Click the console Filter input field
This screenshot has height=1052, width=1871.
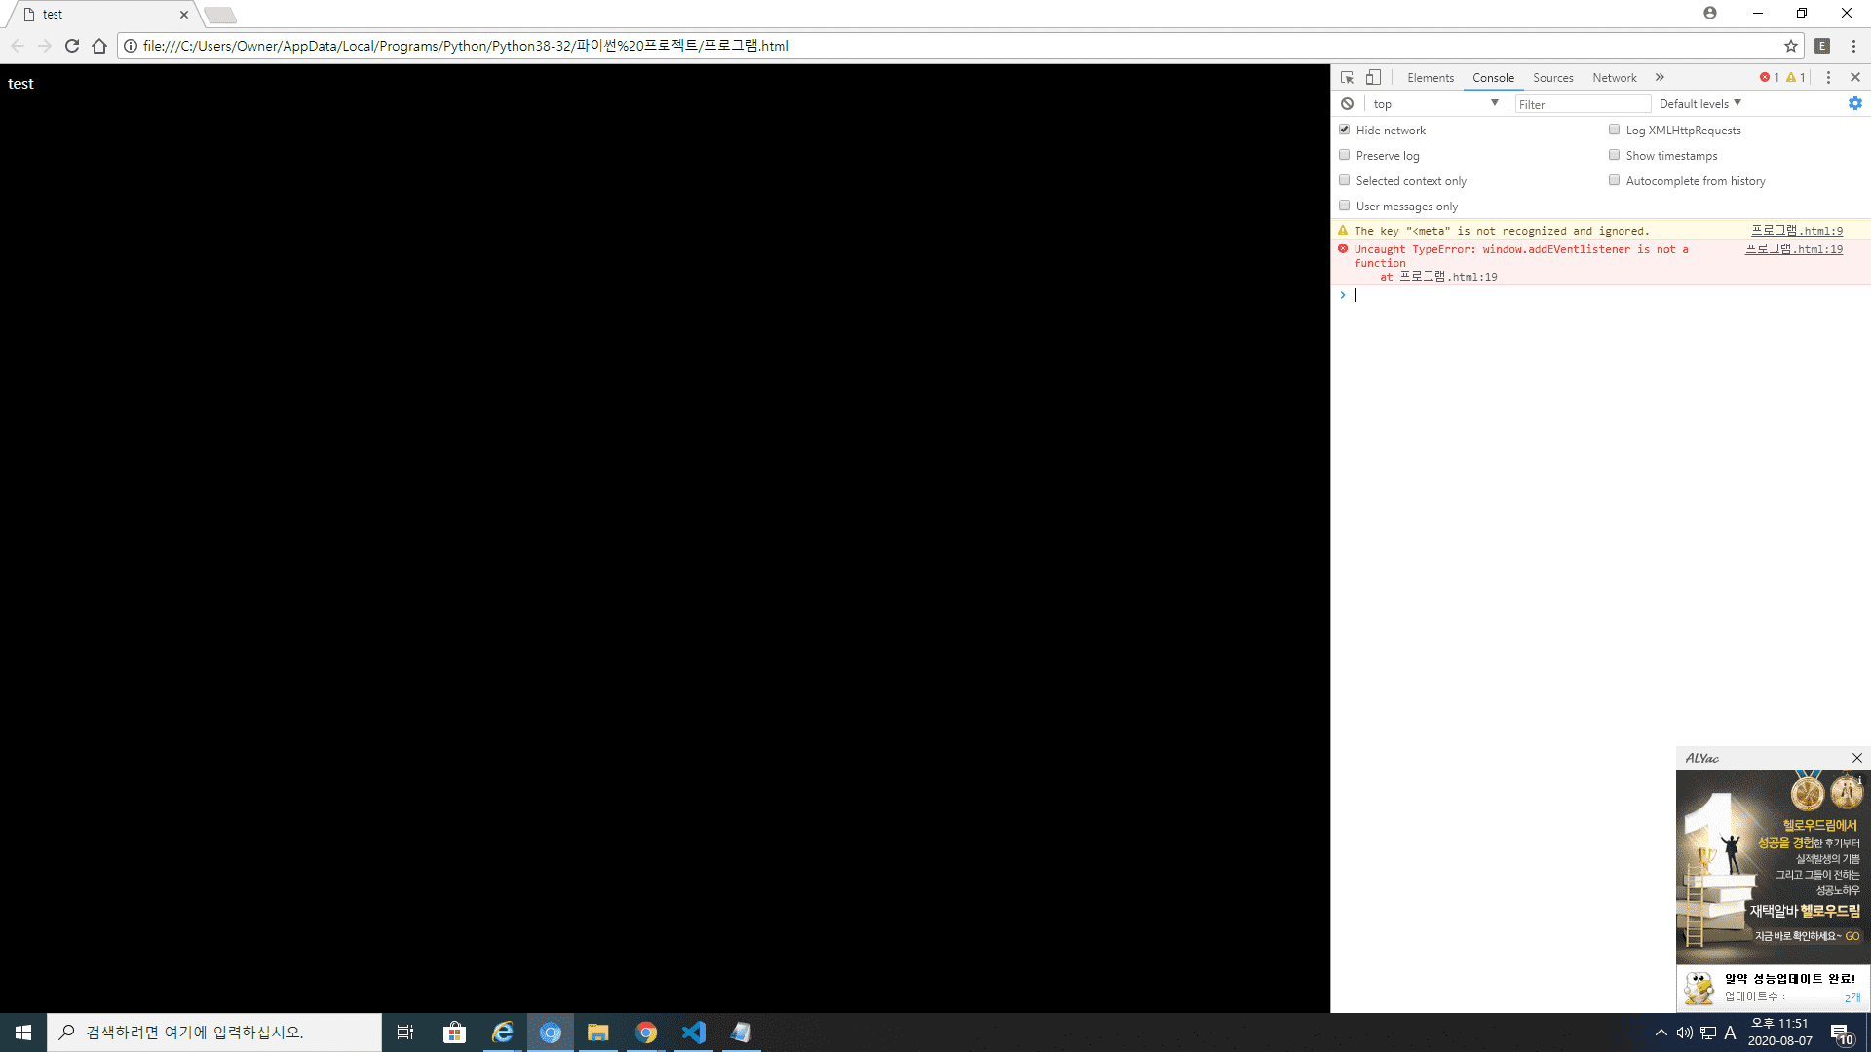point(1582,104)
